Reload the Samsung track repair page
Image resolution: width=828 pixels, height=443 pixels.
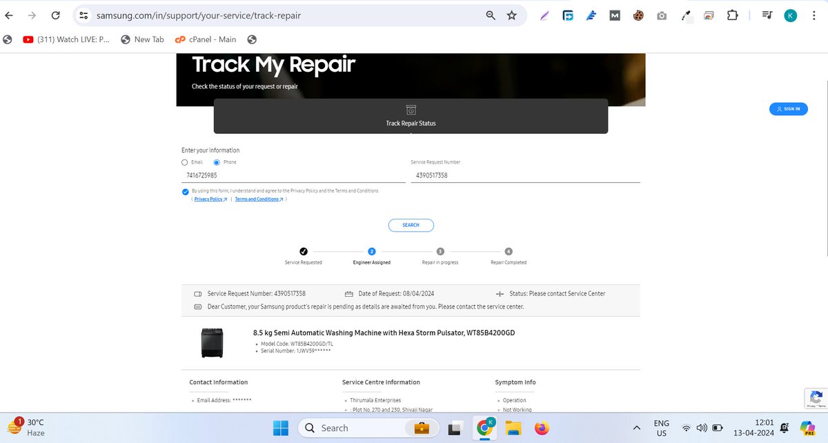(x=55, y=15)
